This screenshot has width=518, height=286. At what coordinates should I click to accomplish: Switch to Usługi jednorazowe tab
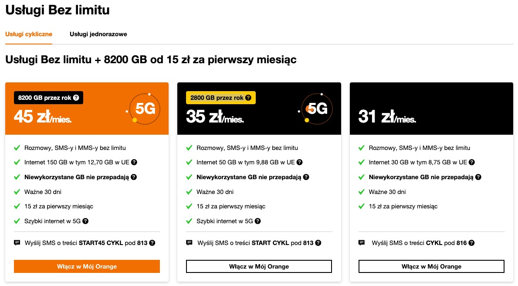[x=98, y=34]
